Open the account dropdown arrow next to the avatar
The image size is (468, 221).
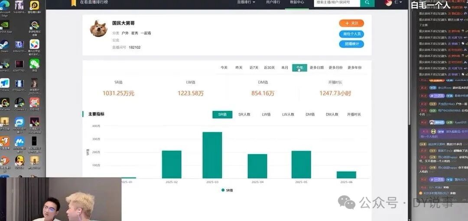coord(400,2)
